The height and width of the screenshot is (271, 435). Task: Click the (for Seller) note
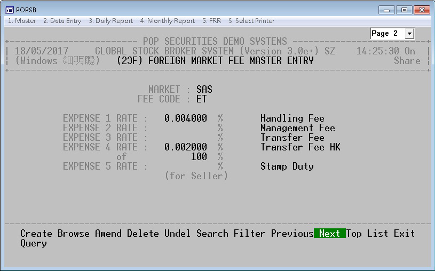coord(196,176)
